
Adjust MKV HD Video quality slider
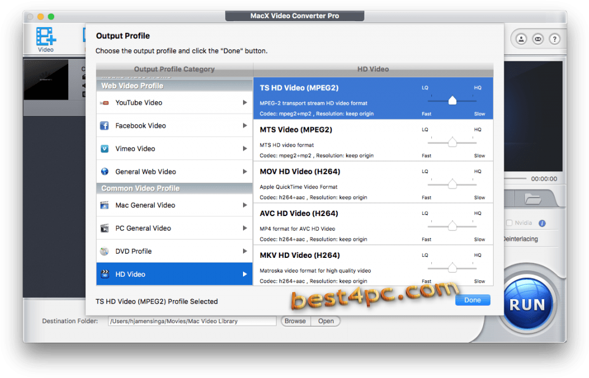coord(452,268)
